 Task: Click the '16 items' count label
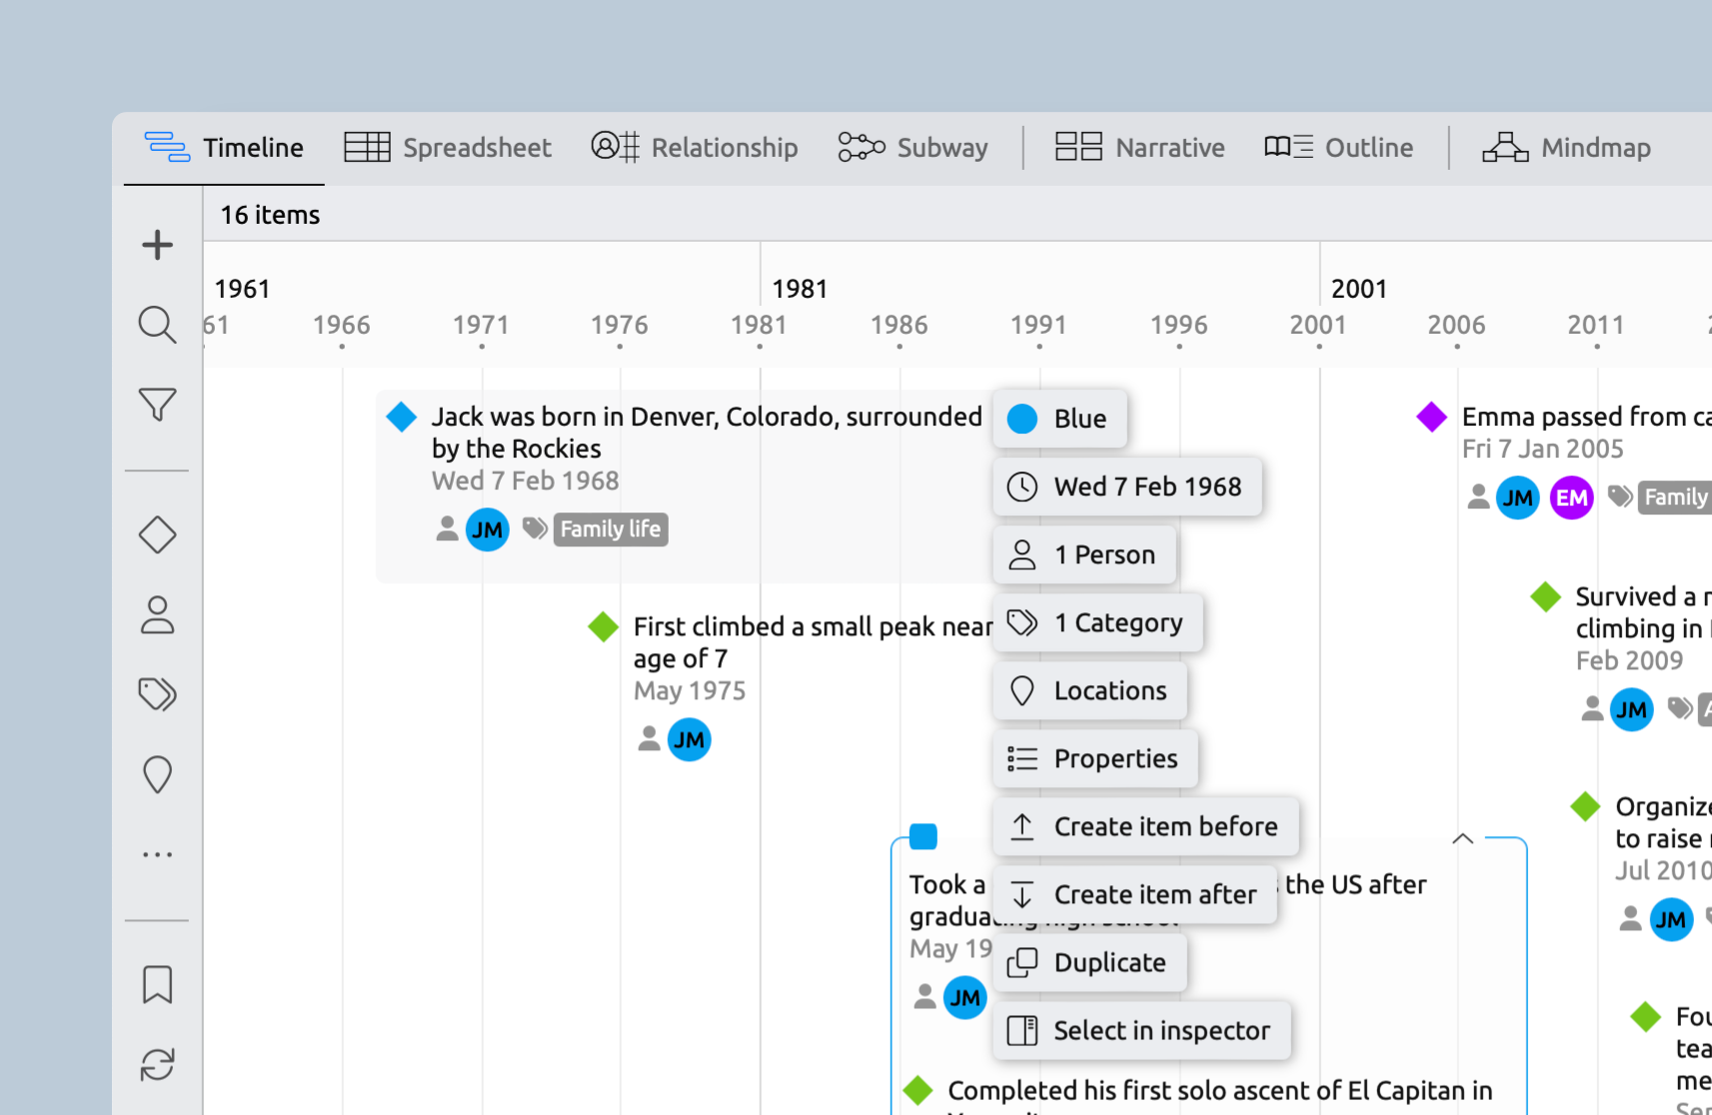tap(270, 215)
